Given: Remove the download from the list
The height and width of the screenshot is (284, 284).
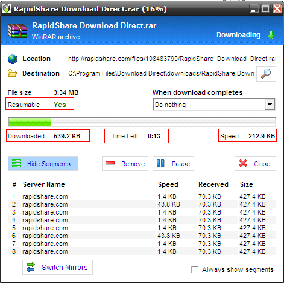Looking at the screenshot, I should pyautogui.click(x=125, y=164).
